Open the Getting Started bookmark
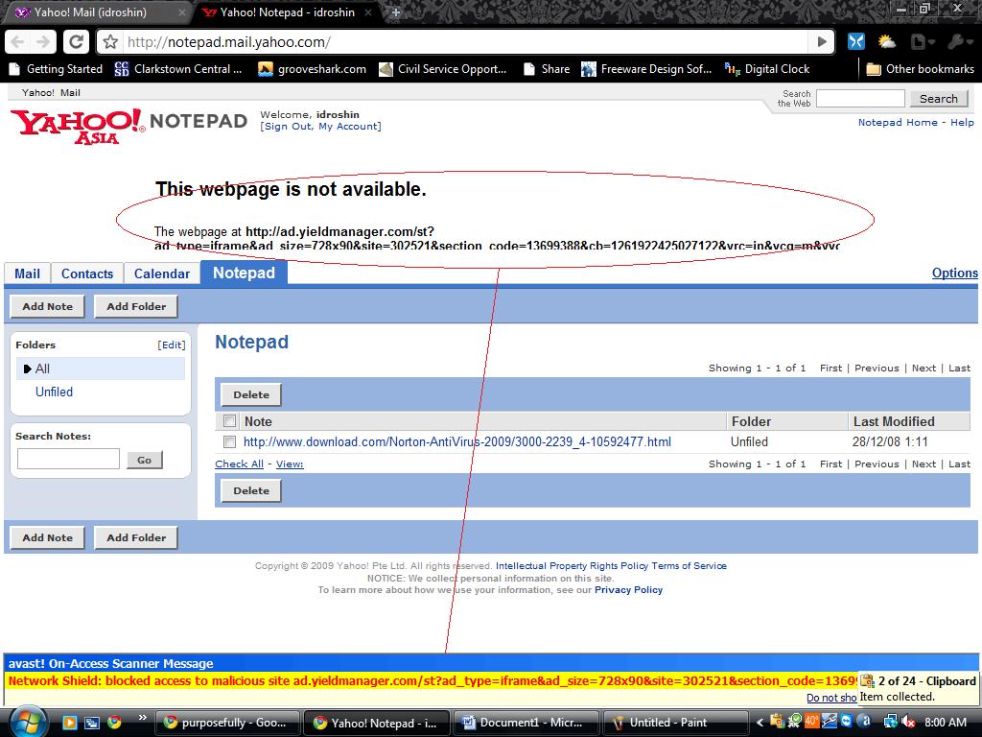This screenshot has height=737, width=982. tap(57, 69)
